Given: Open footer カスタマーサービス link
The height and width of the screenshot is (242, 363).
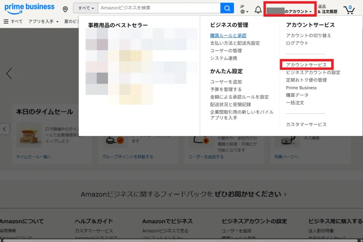Looking at the screenshot, I should click(94, 231).
